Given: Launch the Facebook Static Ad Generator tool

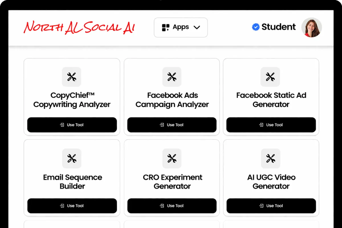Looking at the screenshot, I should [271, 125].
